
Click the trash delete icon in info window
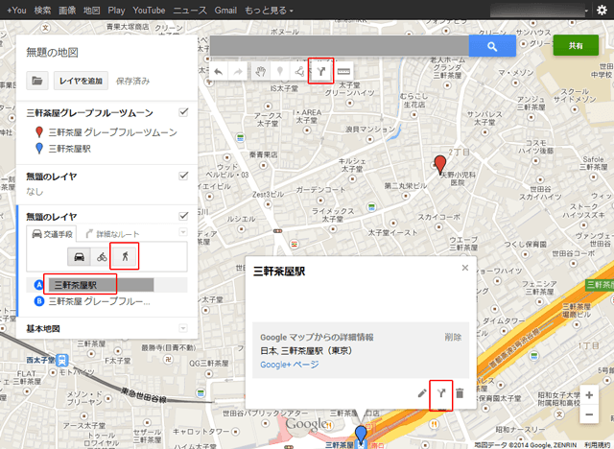(x=460, y=393)
